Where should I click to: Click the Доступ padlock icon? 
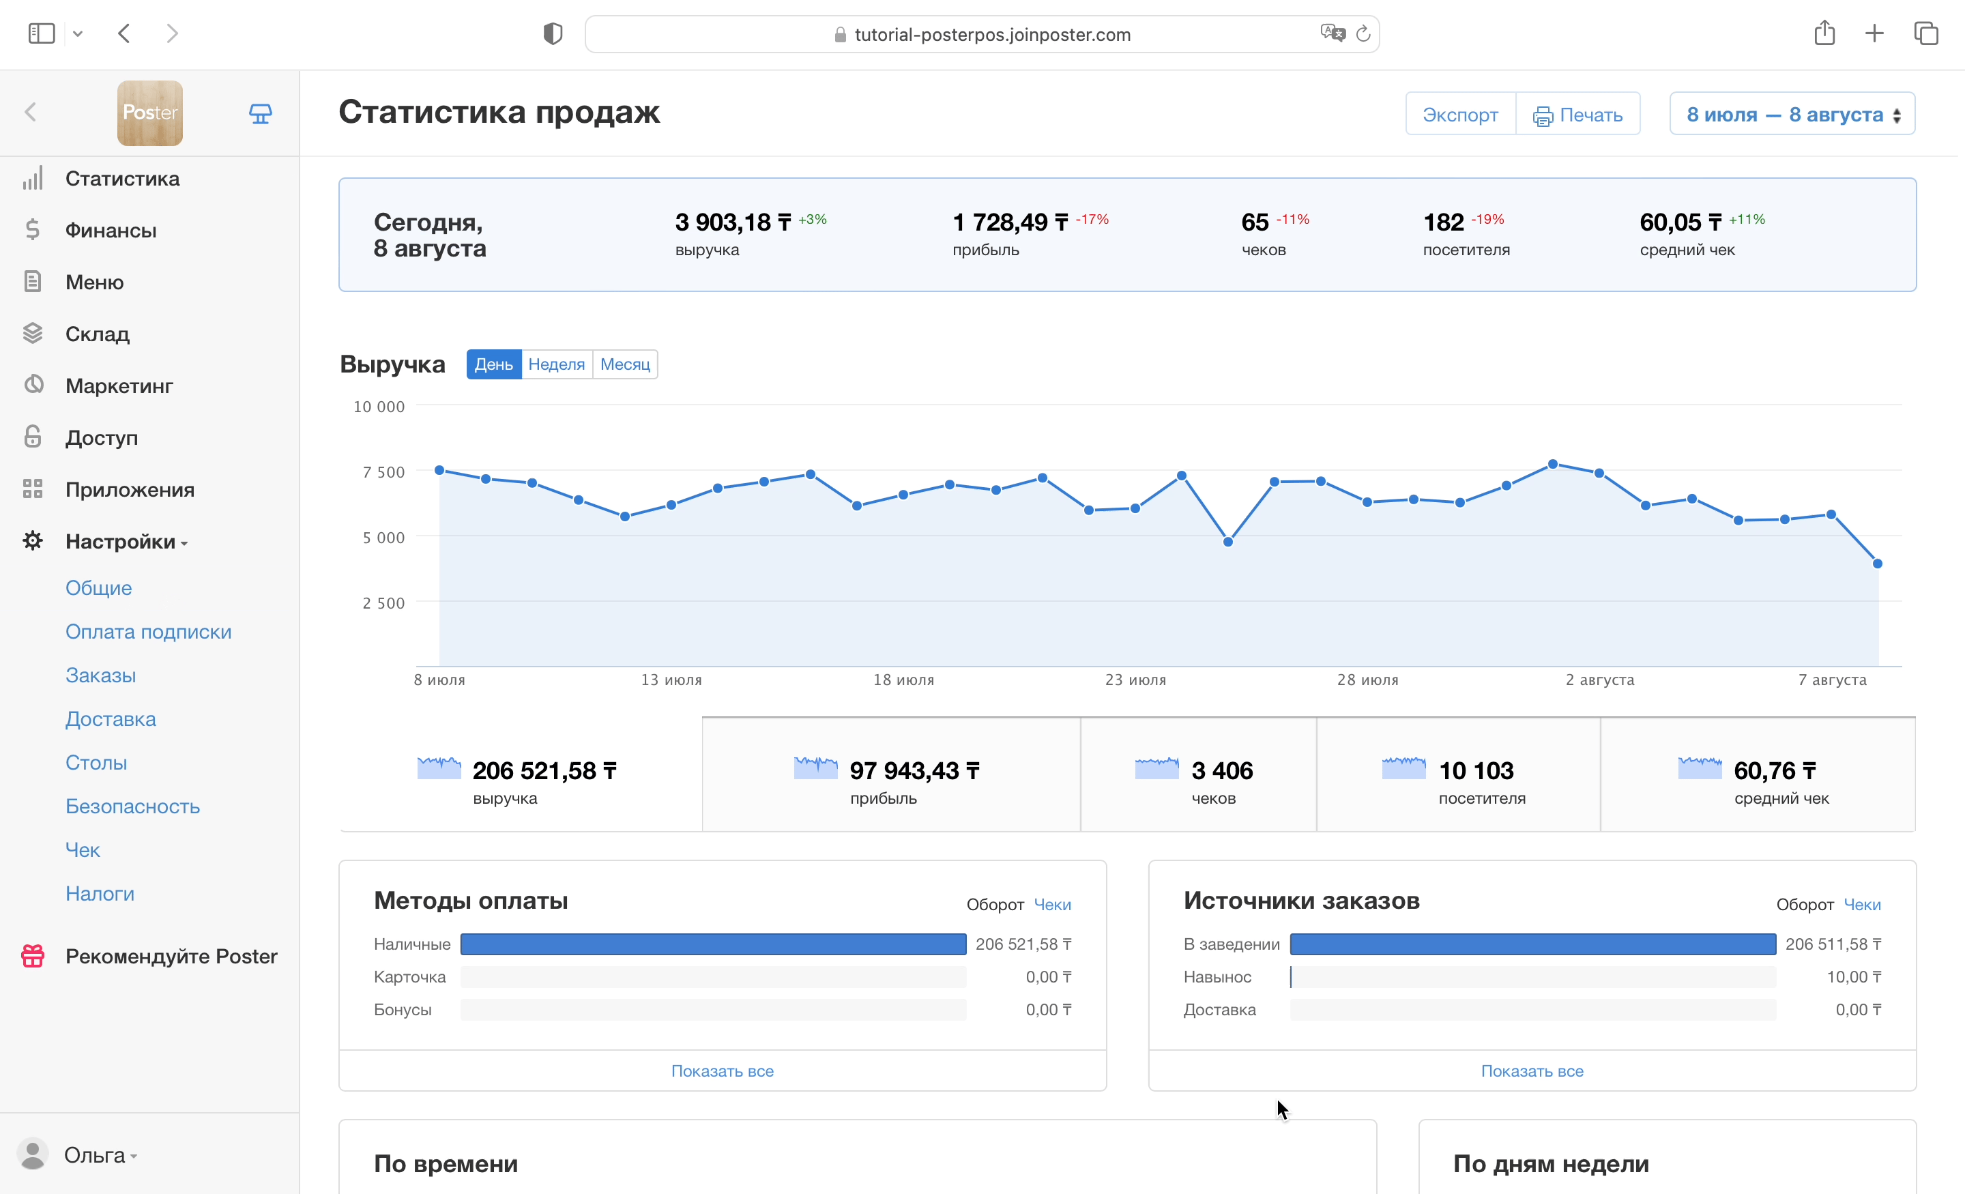(x=33, y=437)
